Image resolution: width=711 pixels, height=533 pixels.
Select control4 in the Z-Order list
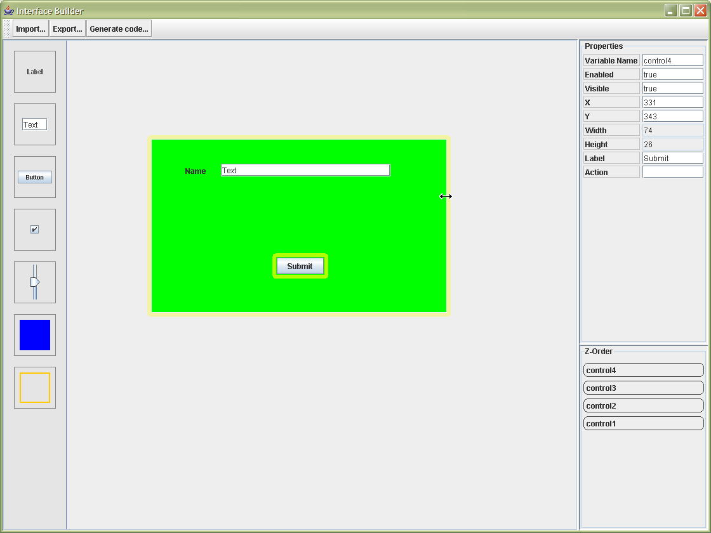(x=643, y=370)
